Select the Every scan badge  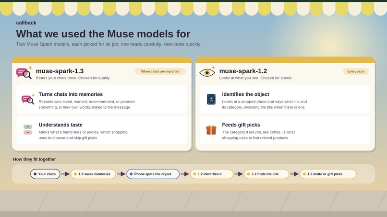pyautogui.click(x=356, y=71)
